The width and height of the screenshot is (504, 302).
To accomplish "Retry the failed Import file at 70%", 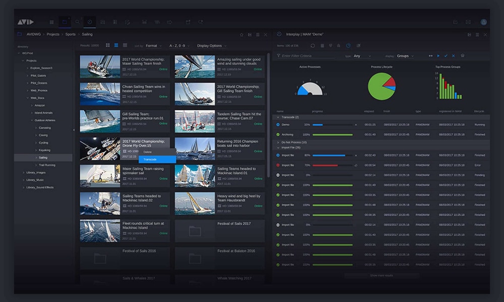I will 356,165.
